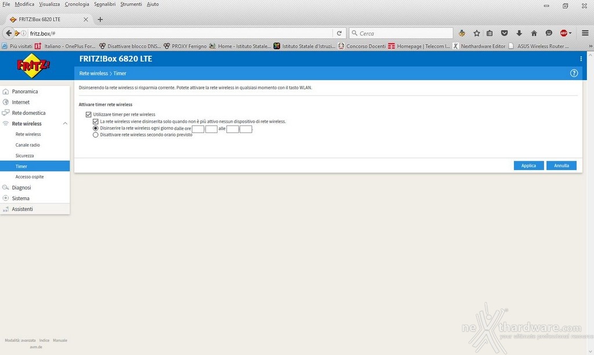Select 'Disattivare rete wireless secondo orario previsto' radio
Viewport: 594px width, 355px height.
96,135
